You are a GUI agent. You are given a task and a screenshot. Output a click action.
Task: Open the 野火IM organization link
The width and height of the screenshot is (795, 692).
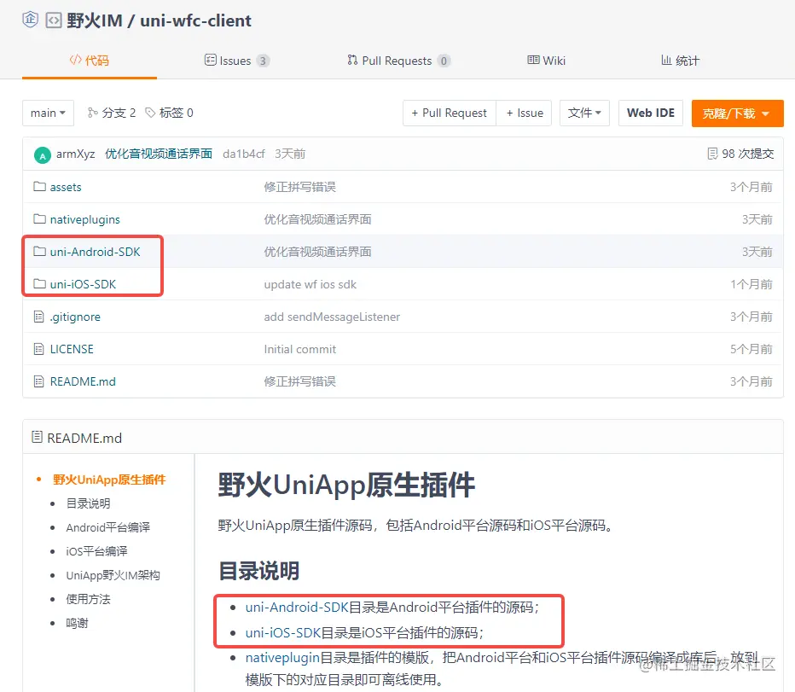[95, 20]
